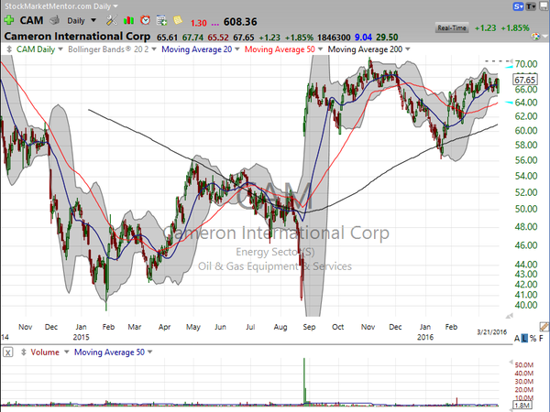Click the calendar add icon
Image resolution: width=550 pixels, height=412 pixels.
point(161,21)
